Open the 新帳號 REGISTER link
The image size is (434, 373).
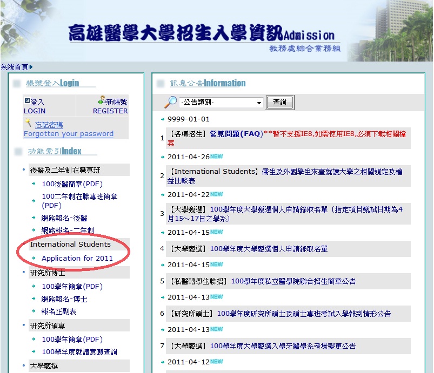(x=110, y=106)
